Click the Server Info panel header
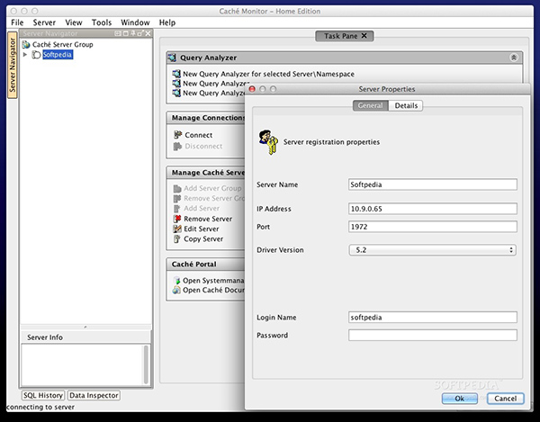Image resolution: width=540 pixels, height=422 pixels. tap(85, 337)
